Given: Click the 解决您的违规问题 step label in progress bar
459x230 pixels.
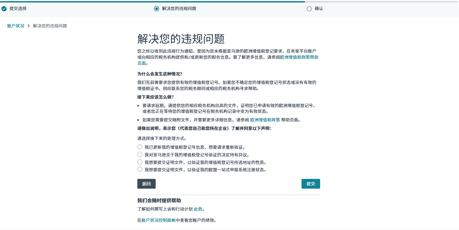Looking at the screenshot, I should point(179,9).
